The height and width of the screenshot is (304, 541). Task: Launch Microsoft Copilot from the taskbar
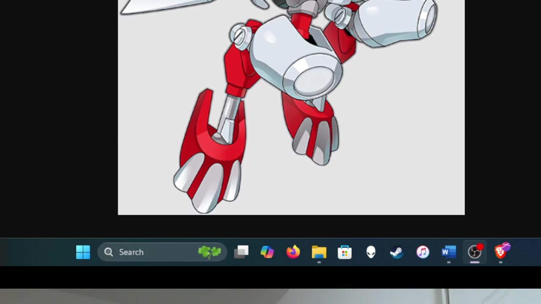point(267,252)
